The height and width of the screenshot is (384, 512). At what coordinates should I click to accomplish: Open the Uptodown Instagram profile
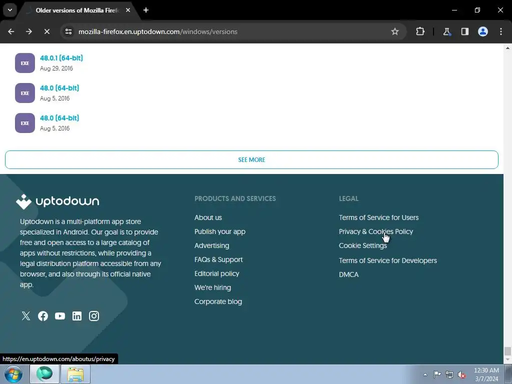click(x=94, y=316)
